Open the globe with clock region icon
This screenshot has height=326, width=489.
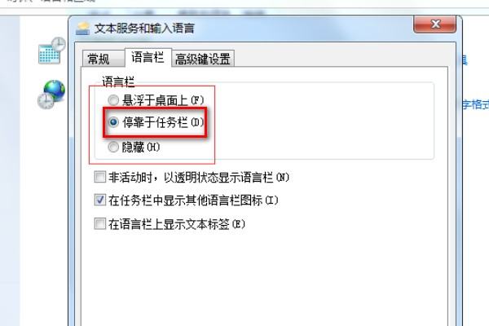tap(51, 95)
